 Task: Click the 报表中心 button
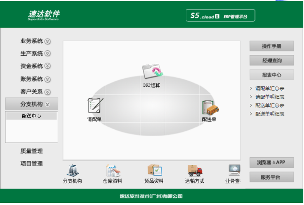[x=272, y=74]
